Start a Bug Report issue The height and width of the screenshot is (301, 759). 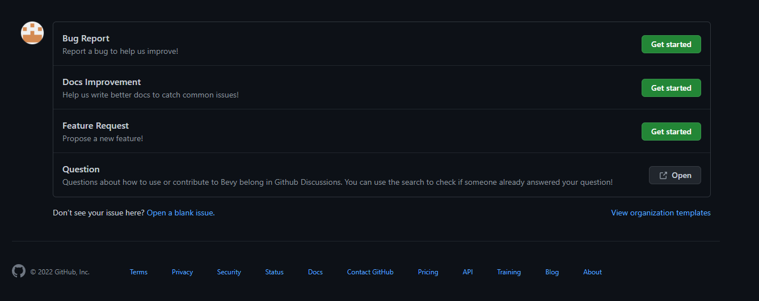point(671,44)
